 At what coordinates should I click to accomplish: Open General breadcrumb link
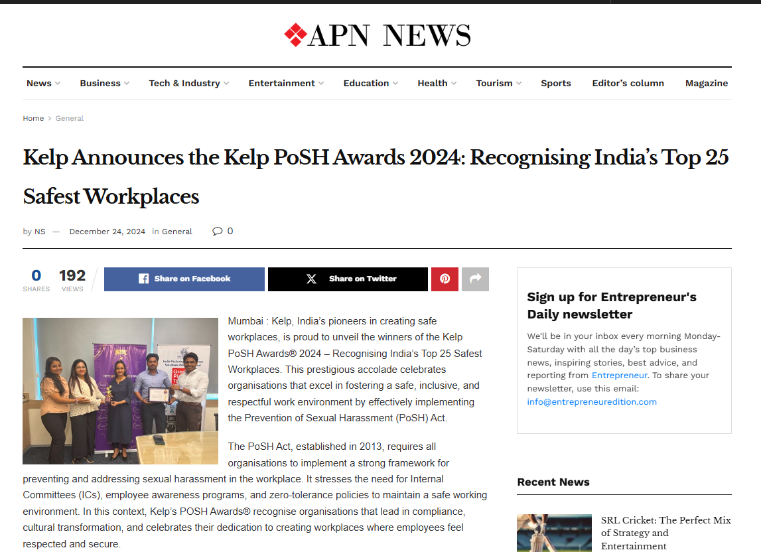(70, 119)
